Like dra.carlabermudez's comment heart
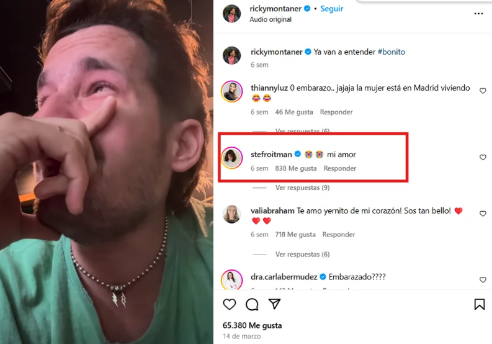Image resolution: width=492 pixels, height=344 pixels. click(x=483, y=279)
